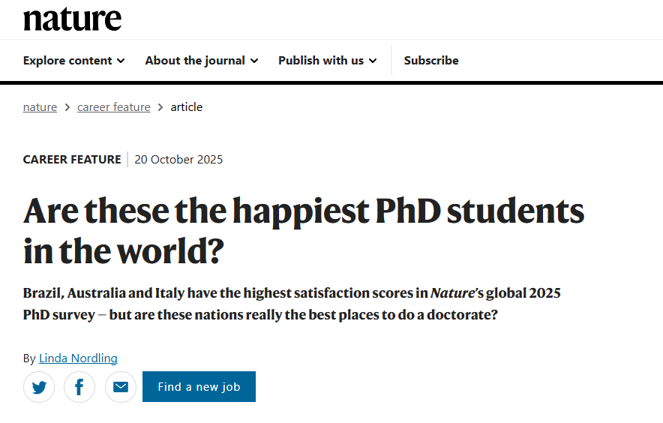
Task: Click the CAREER FEATURE category label
Action: point(72,160)
